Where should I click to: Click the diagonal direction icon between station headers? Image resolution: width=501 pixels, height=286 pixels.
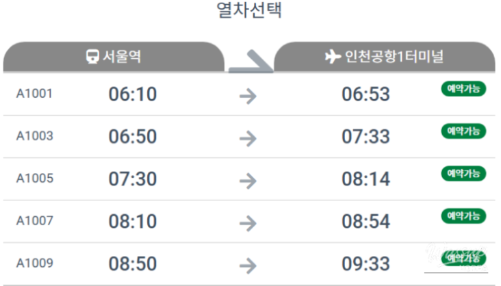click(250, 62)
